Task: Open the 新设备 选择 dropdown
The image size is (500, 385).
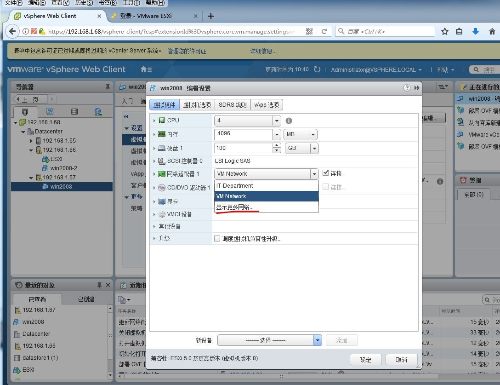Action: tap(318, 340)
